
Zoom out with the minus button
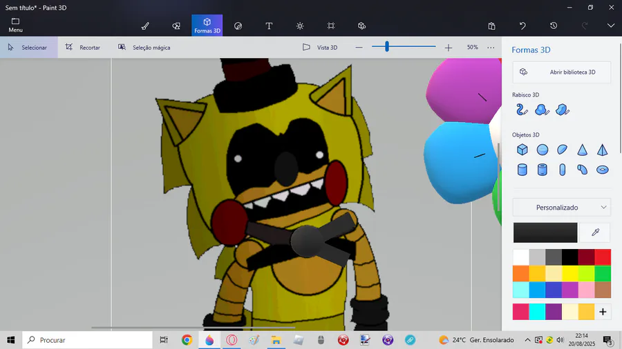click(x=359, y=48)
